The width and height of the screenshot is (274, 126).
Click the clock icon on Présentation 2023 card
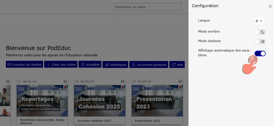click(x=134, y=81)
